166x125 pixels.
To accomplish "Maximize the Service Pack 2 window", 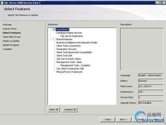I will tap(160, 3).
